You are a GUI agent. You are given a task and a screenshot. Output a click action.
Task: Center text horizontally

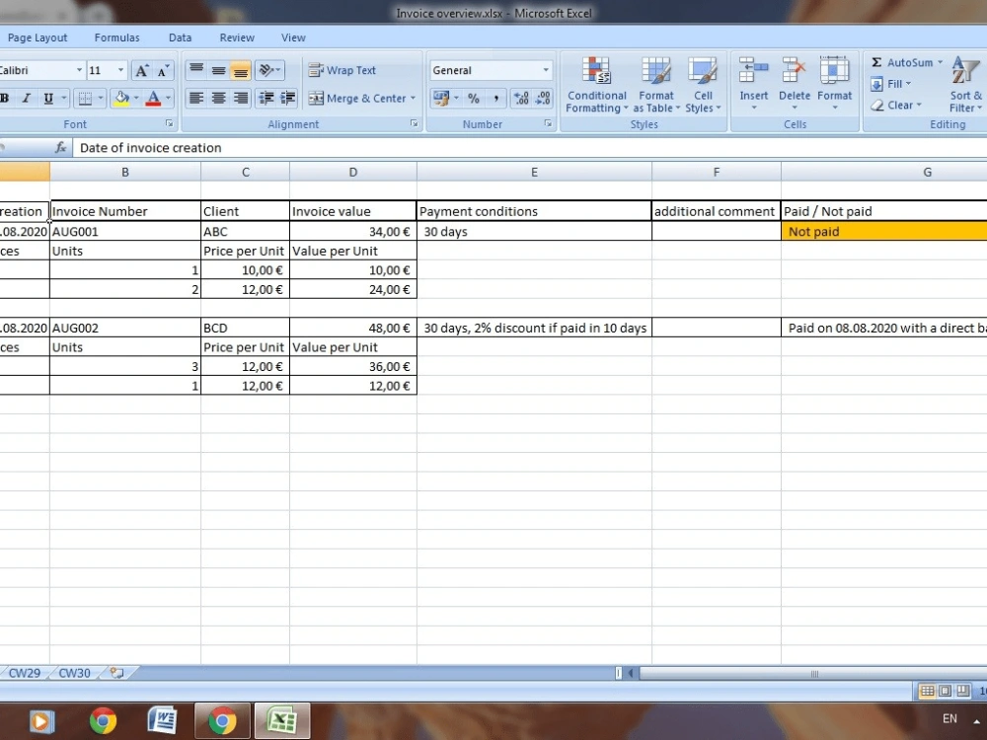click(x=218, y=98)
